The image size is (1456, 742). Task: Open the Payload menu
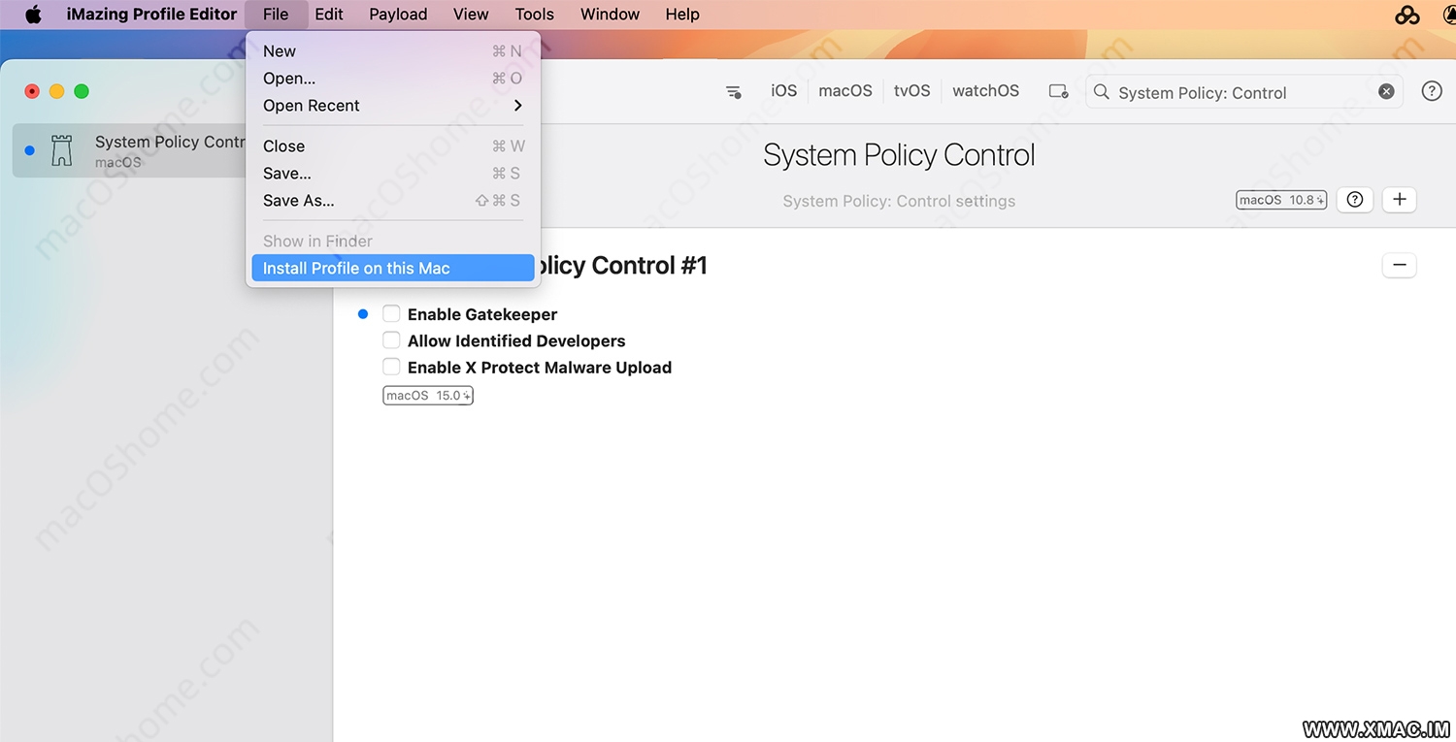pyautogui.click(x=398, y=15)
